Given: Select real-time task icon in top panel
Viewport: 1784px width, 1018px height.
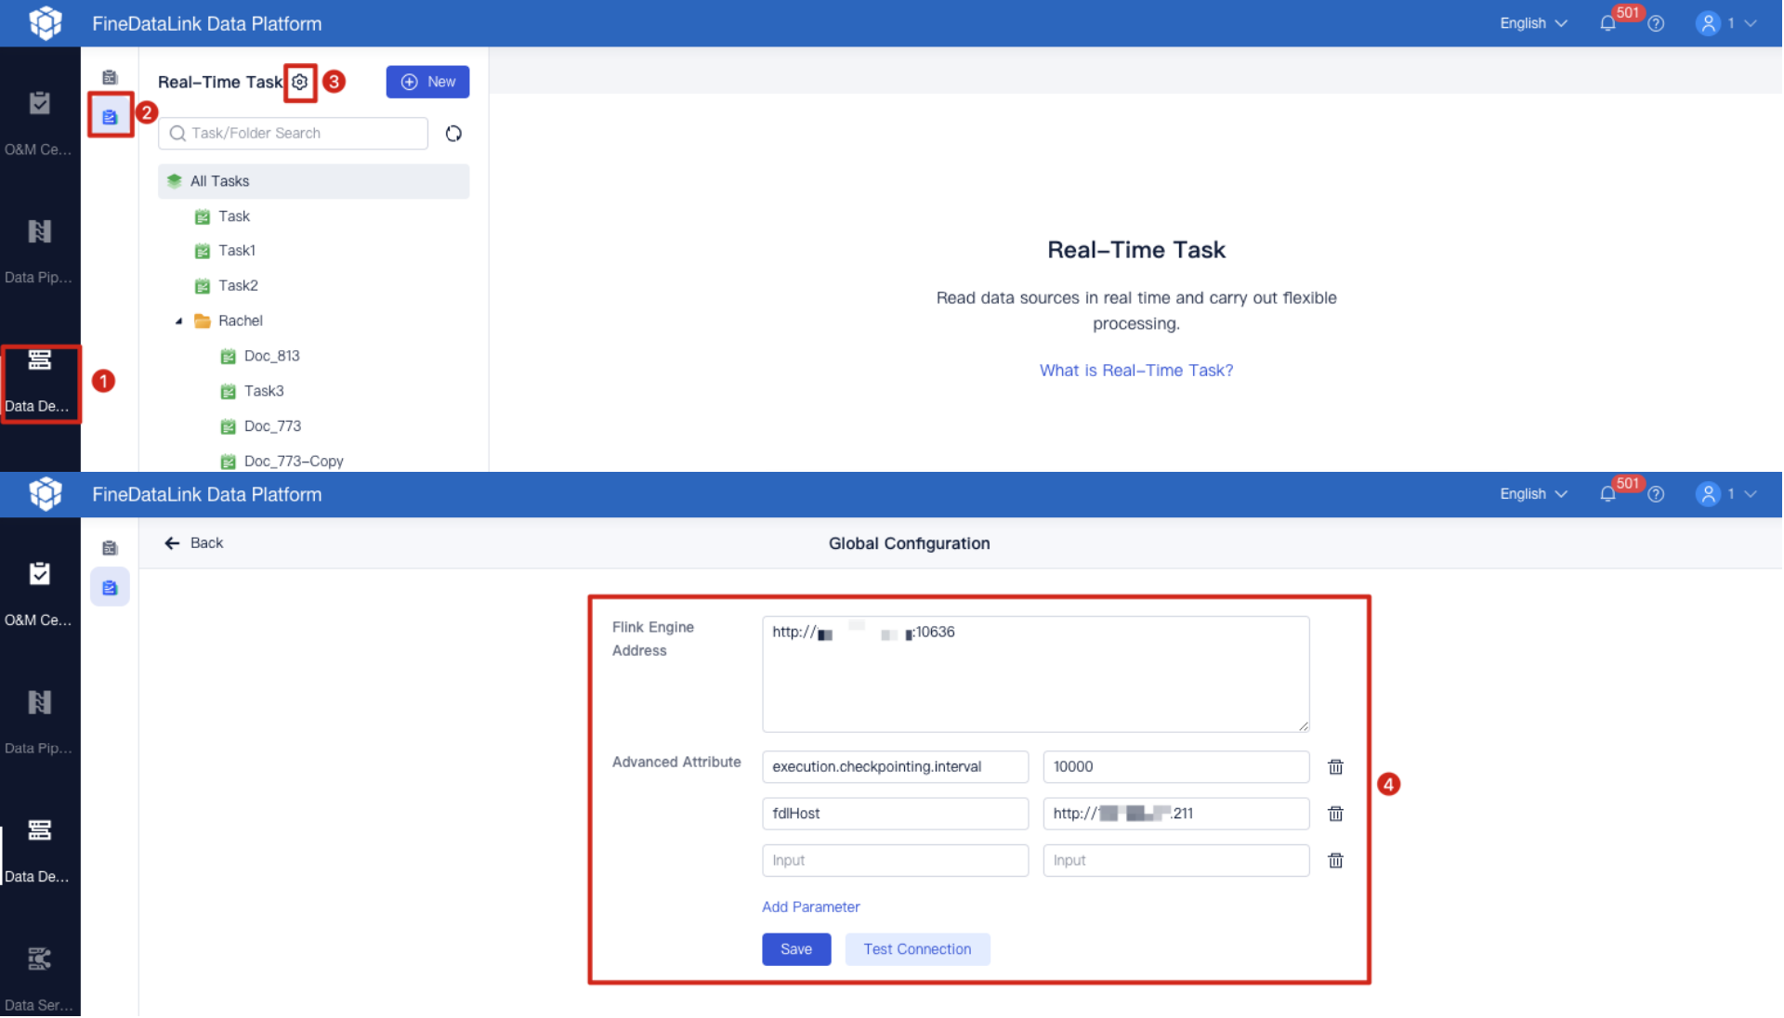Looking at the screenshot, I should pyautogui.click(x=110, y=117).
